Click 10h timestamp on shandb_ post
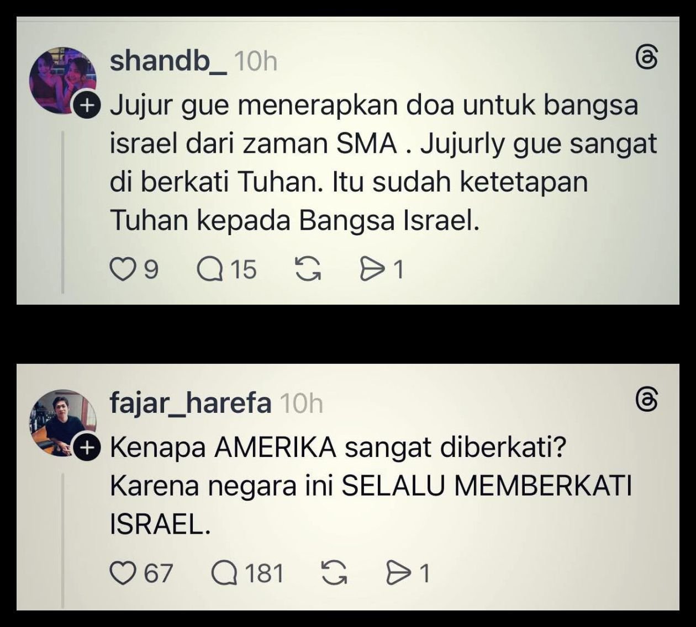Image resolution: width=696 pixels, height=627 pixels. [x=256, y=61]
